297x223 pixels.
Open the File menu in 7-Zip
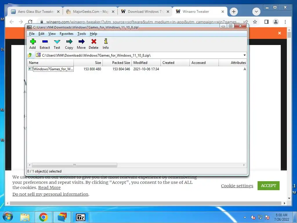click(x=32, y=34)
